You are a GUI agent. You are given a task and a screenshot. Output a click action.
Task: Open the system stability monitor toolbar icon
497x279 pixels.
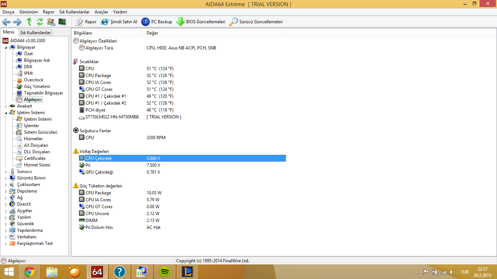(62, 22)
